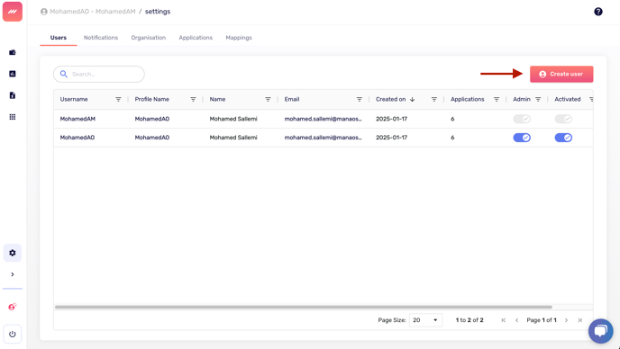This screenshot has width=620, height=349.
Task: Open the settings gear in sidebar
Action: 13,253
